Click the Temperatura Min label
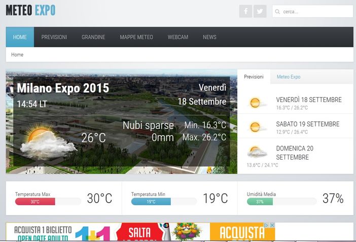The height and width of the screenshot is (242, 356). coord(148,194)
